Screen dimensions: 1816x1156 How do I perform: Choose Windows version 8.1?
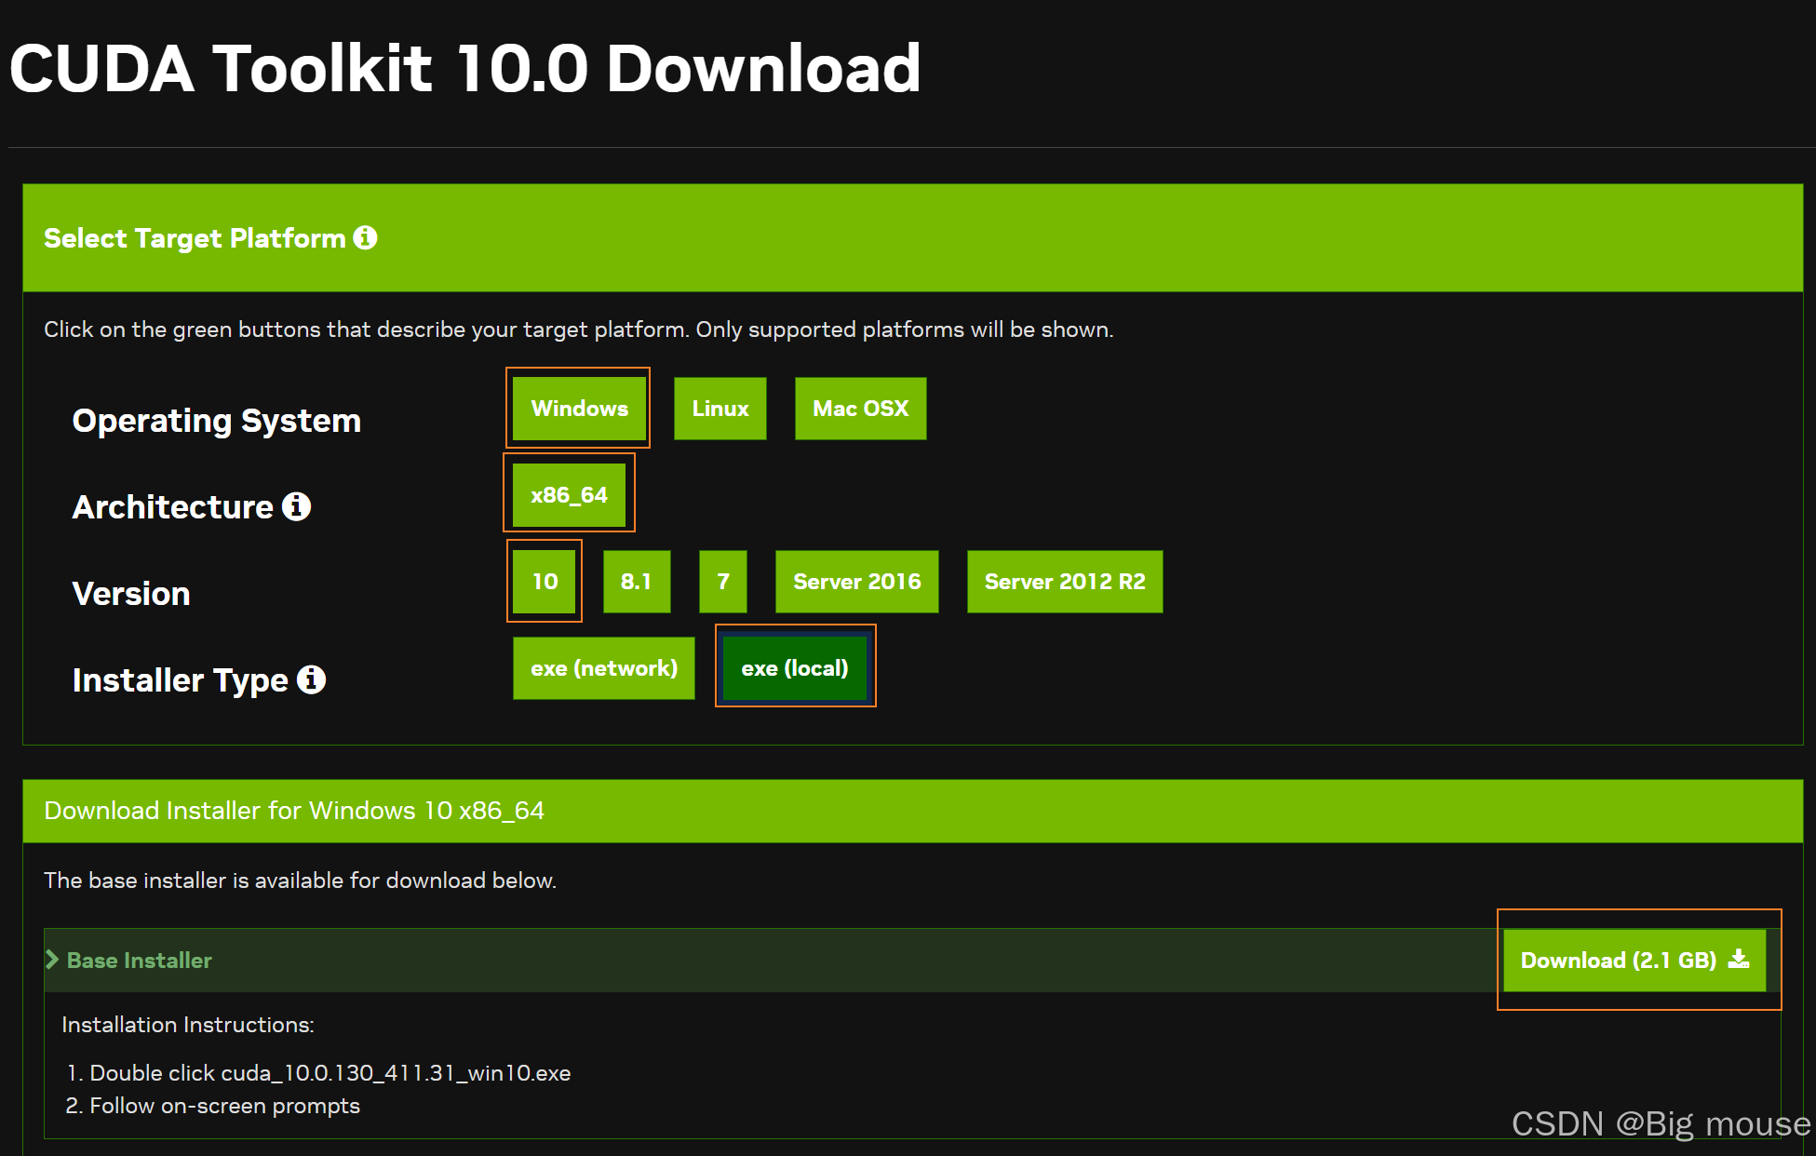click(636, 582)
